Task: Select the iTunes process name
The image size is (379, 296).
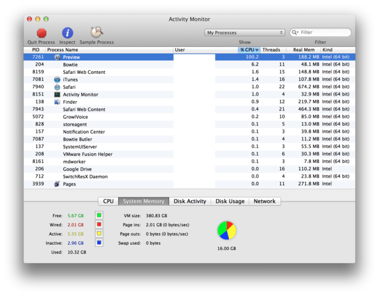Action: click(70, 80)
